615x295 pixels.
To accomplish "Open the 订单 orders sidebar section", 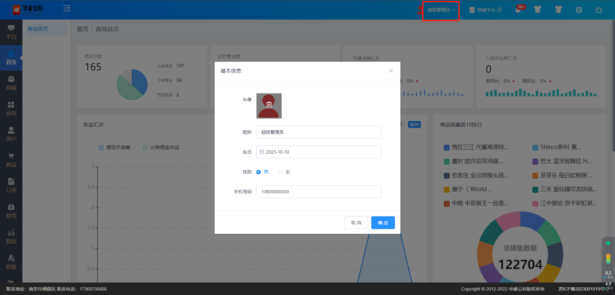I will point(11,186).
